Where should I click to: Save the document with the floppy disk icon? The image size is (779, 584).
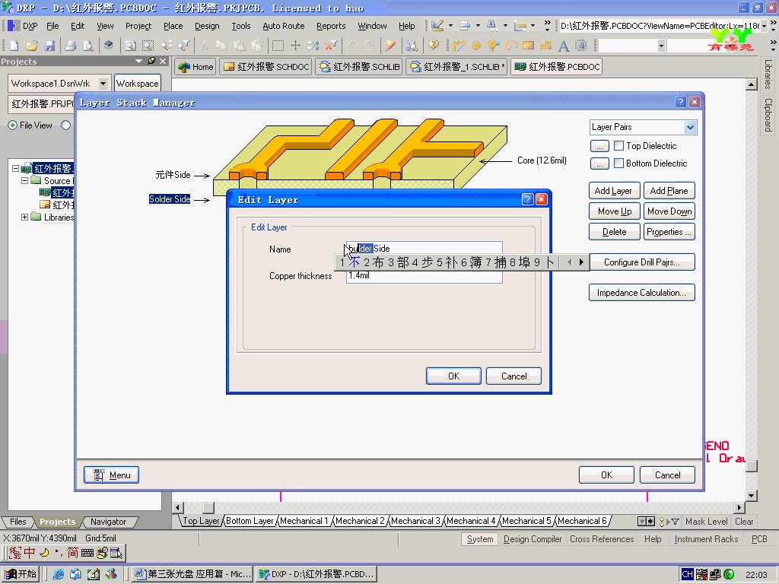[x=49, y=46]
